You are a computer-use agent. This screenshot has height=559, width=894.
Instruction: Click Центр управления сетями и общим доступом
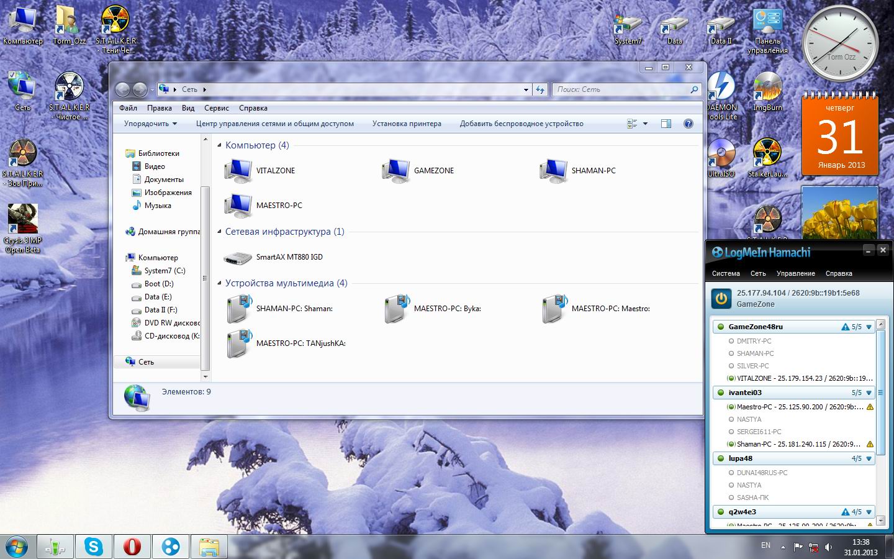[275, 124]
